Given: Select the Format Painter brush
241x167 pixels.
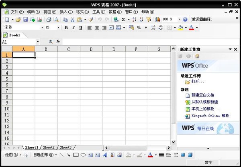Looking at the screenshot, I should (x=91, y=20).
